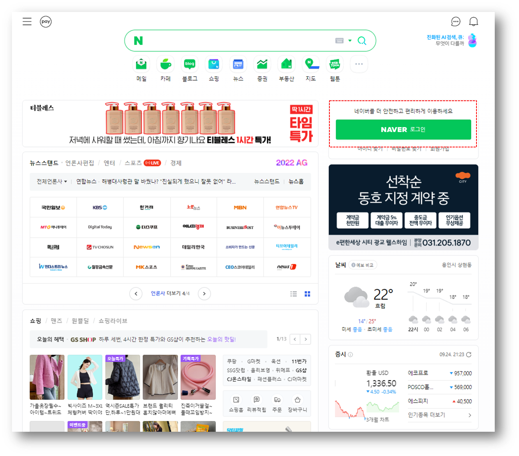Select the 엔터 tab
This screenshot has width=519, height=456.
[x=109, y=163]
